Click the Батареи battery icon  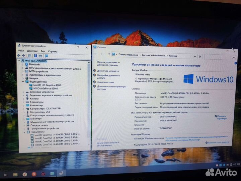click(27, 78)
